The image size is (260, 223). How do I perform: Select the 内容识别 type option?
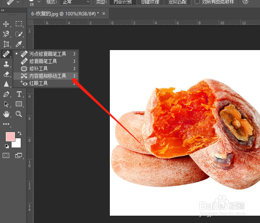(123, 2)
